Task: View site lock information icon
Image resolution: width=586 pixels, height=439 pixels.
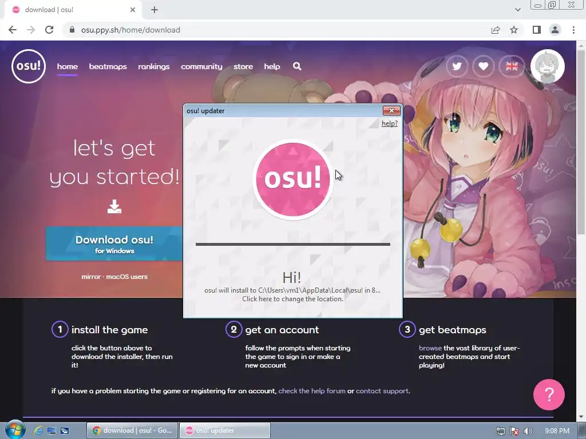Action: click(72, 30)
